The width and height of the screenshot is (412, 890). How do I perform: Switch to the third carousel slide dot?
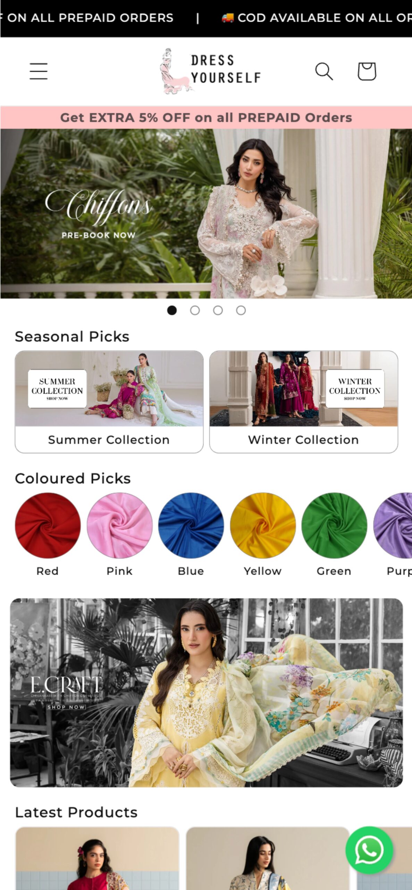pyautogui.click(x=218, y=310)
